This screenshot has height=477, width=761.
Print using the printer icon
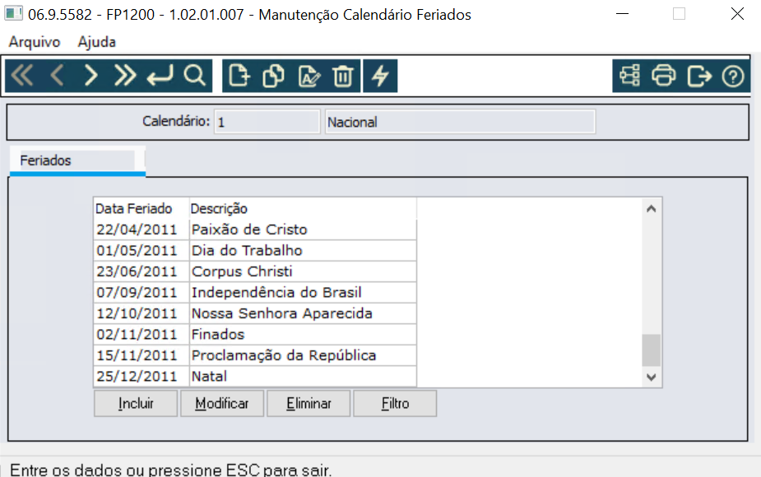click(x=663, y=76)
